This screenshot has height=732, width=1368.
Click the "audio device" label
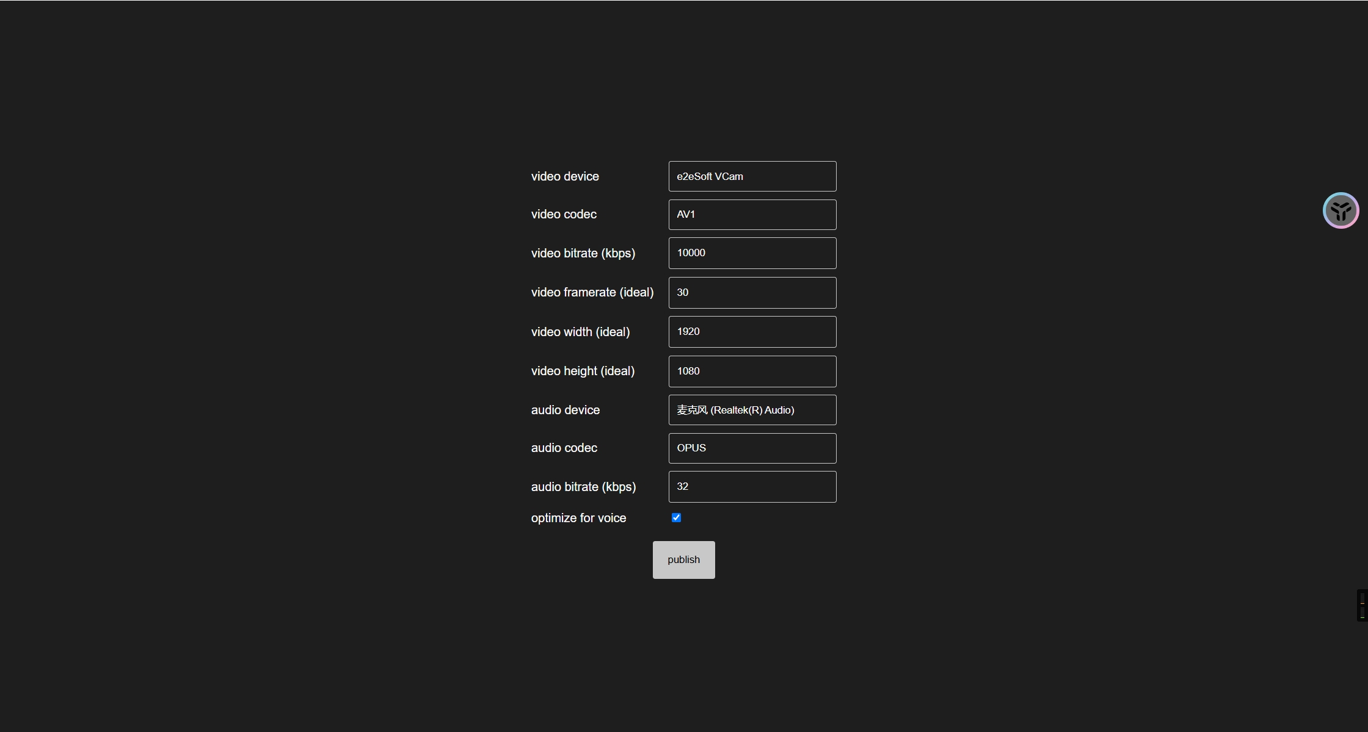point(566,410)
